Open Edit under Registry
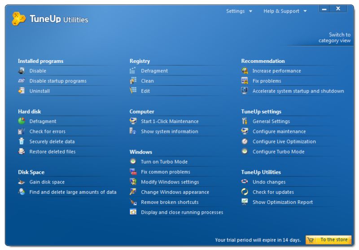Viewport: 359px width, 250px height. pyautogui.click(x=145, y=91)
